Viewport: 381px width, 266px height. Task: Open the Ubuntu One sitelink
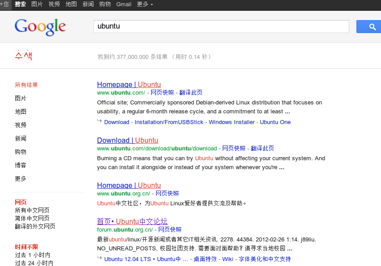coord(275,122)
